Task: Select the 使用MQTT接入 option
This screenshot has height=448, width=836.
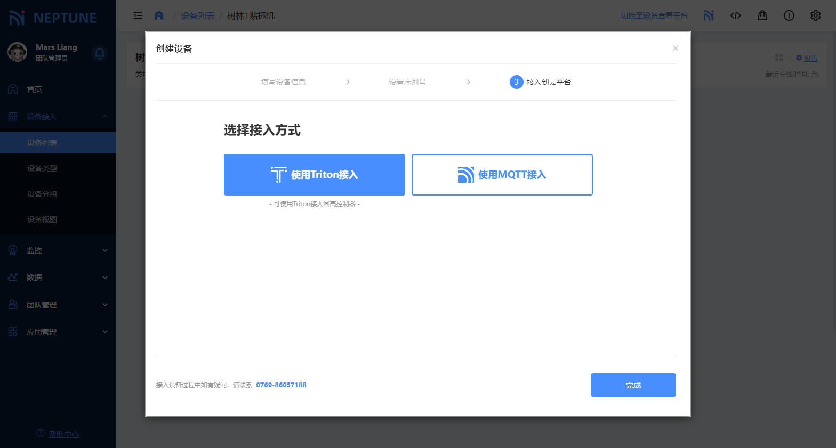Action: (502, 175)
